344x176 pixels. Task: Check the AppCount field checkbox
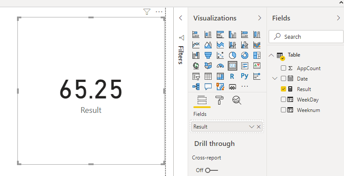tap(283, 68)
